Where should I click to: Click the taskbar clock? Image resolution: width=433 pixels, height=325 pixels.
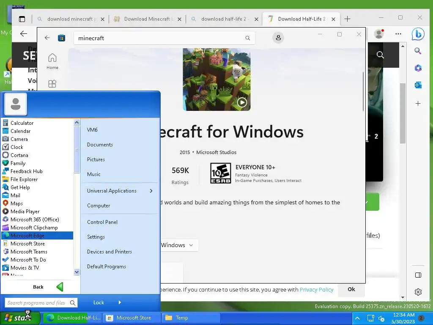(403, 318)
